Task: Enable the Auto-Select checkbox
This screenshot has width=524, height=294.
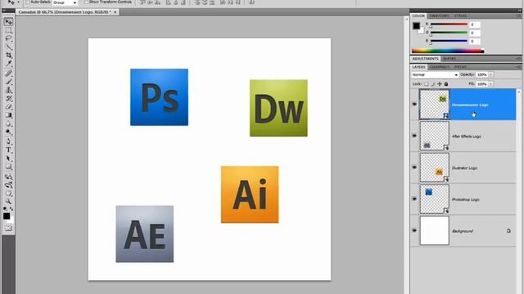Action: [x=28, y=2]
